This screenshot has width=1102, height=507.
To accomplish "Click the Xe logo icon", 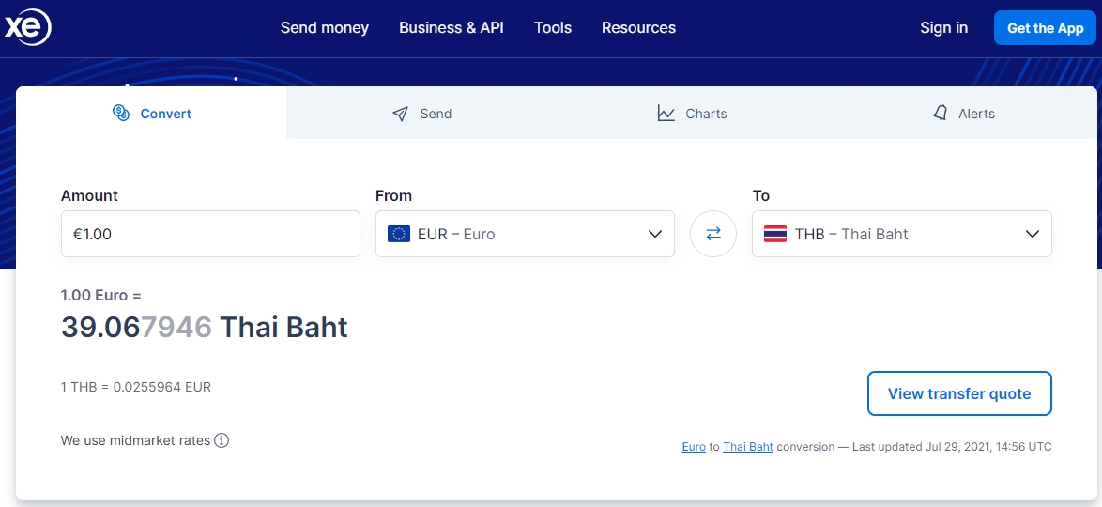I will point(26,28).
